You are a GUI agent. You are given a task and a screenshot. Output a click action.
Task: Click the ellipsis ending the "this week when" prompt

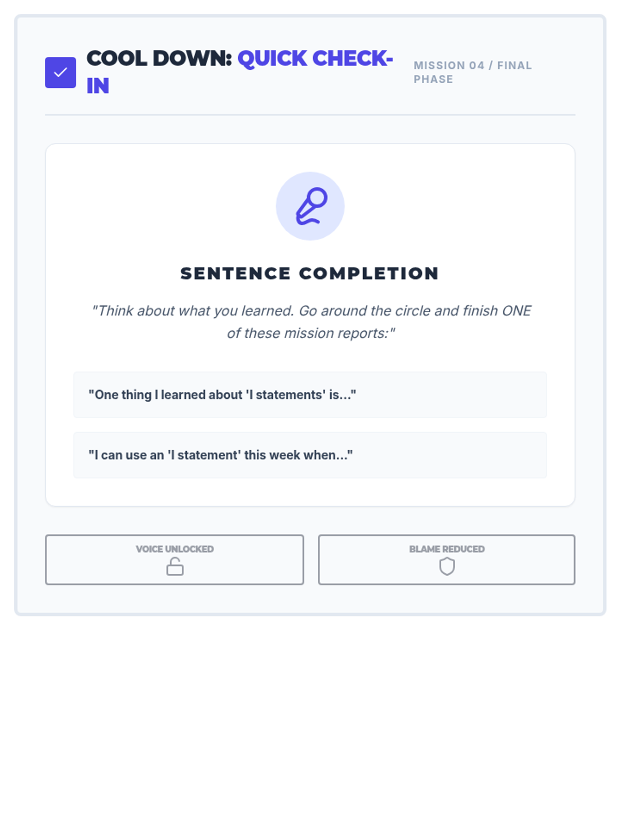pos(343,456)
